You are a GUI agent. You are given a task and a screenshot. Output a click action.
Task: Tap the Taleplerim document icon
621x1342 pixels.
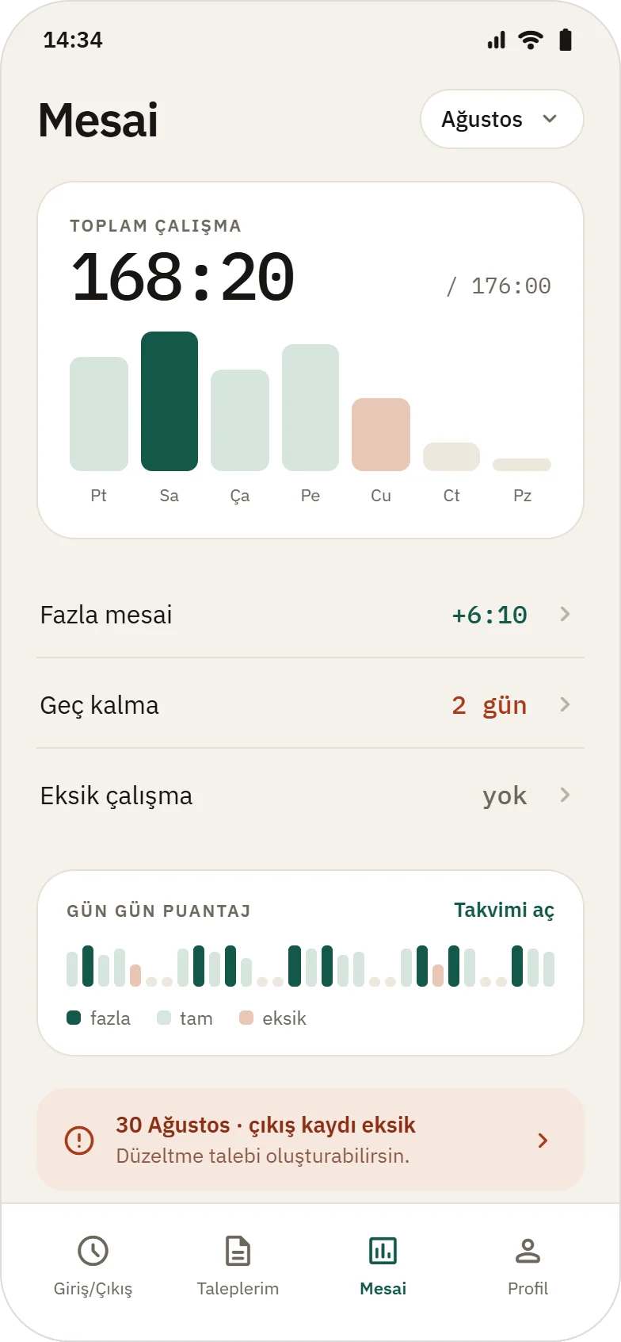coord(238,1251)
